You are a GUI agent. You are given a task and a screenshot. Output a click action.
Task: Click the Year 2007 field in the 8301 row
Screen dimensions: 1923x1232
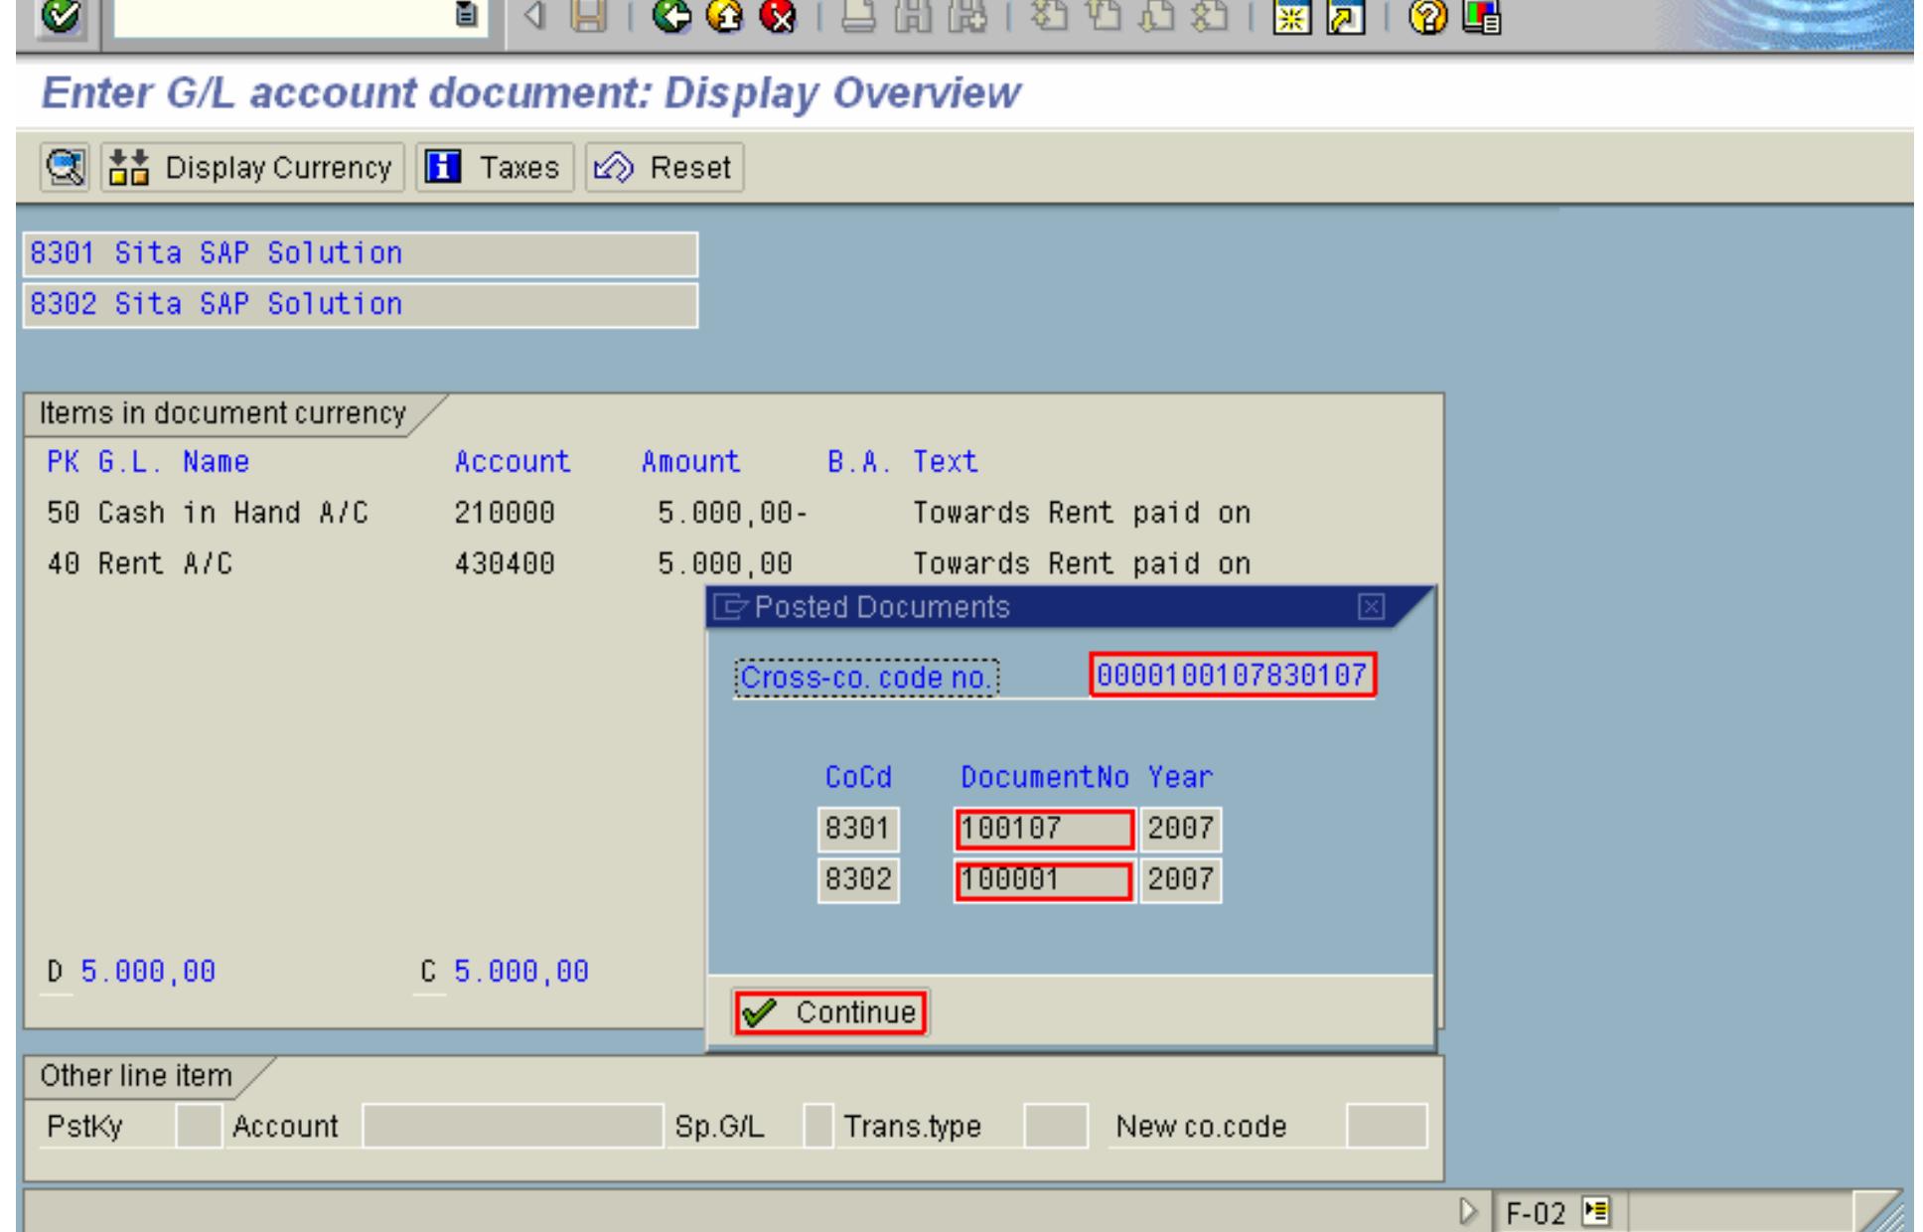[1181, 829]
